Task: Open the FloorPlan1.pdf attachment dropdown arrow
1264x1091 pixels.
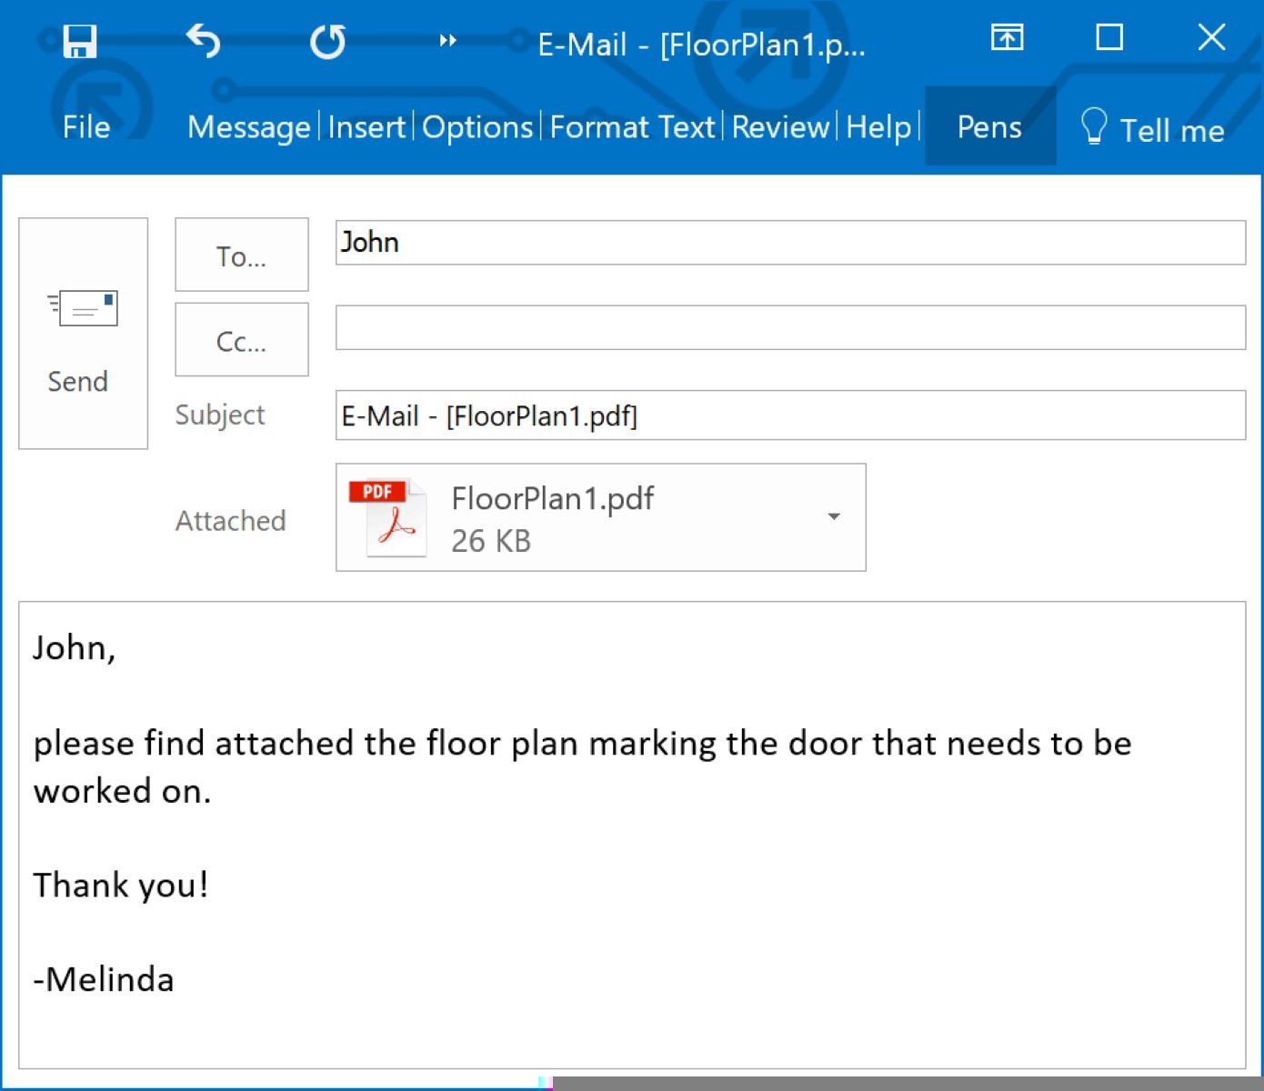Action: pos(834,516)
